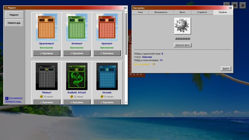Open the Маркет section in sidebar
The image size is (249, 140).
14,15
